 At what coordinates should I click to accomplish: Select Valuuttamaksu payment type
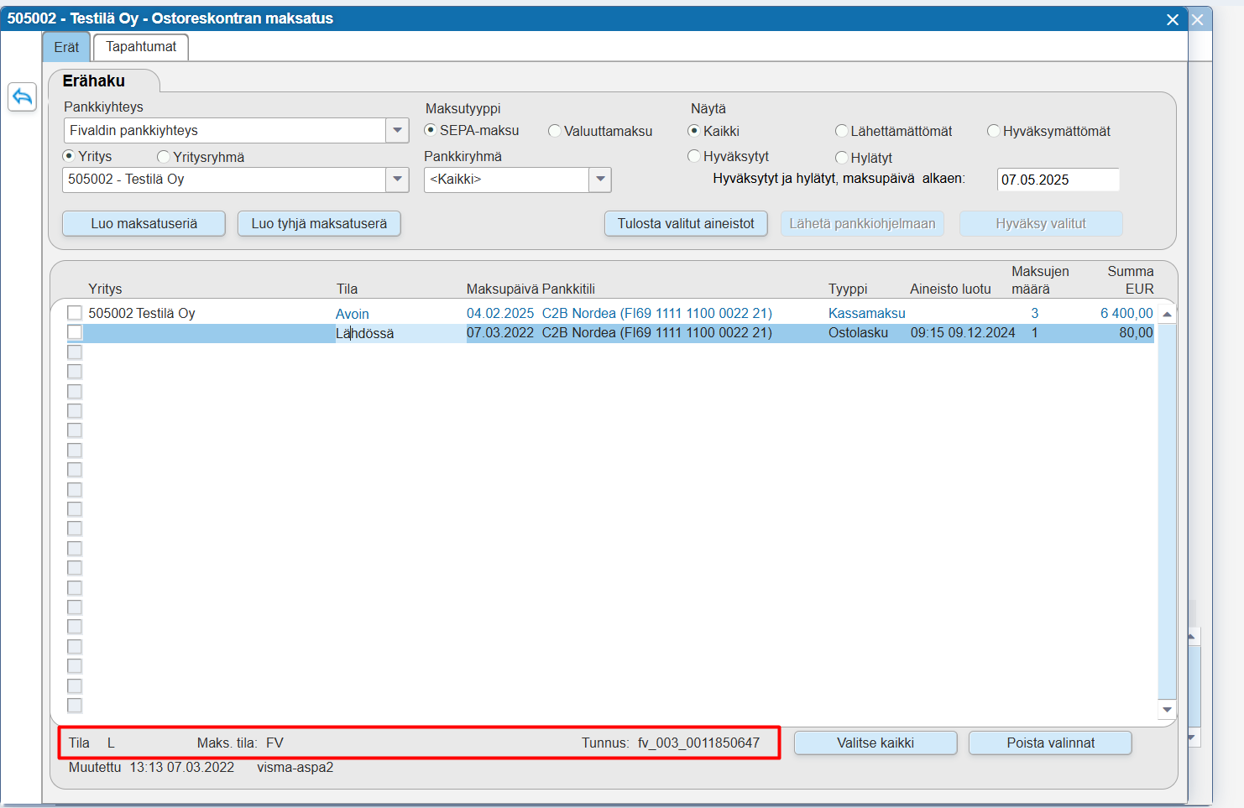pos(554,131)
